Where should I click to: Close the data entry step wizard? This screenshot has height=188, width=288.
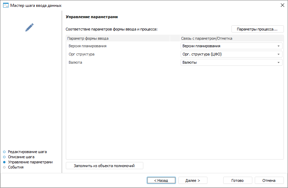pyautogui.click(x=282, y=5)
